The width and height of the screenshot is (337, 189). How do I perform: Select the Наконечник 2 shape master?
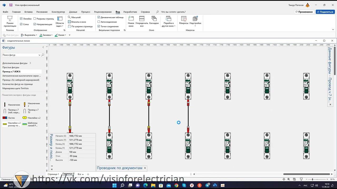coord(32,104)
